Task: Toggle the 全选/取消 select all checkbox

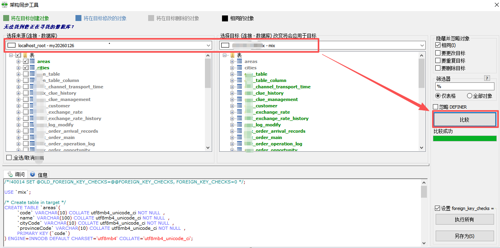Action: pos(9,158)
